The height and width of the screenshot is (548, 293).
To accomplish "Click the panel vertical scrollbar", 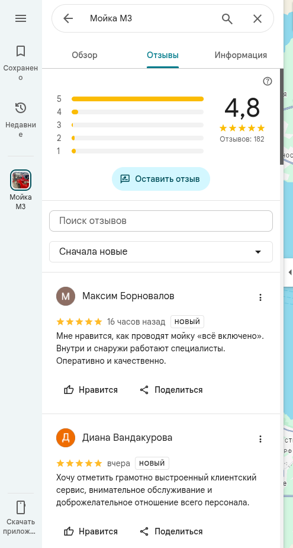I will (x=282, y=117).
